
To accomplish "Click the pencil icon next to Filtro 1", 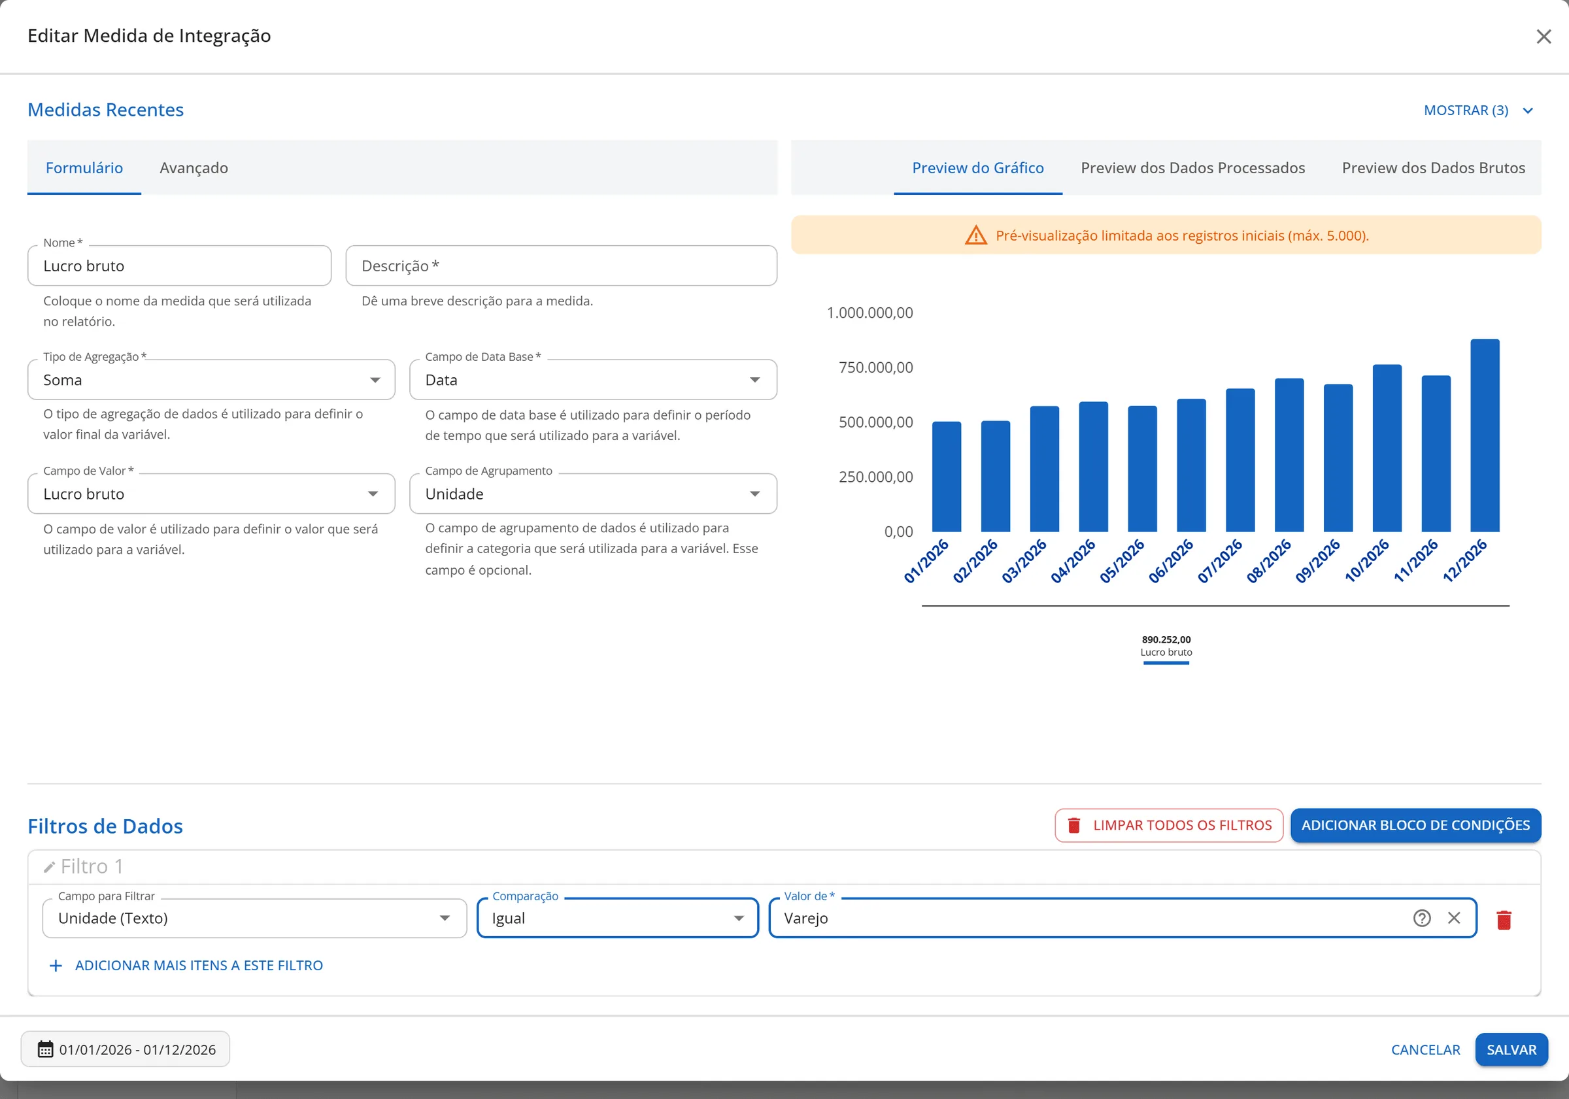I will tap(48, 867).
